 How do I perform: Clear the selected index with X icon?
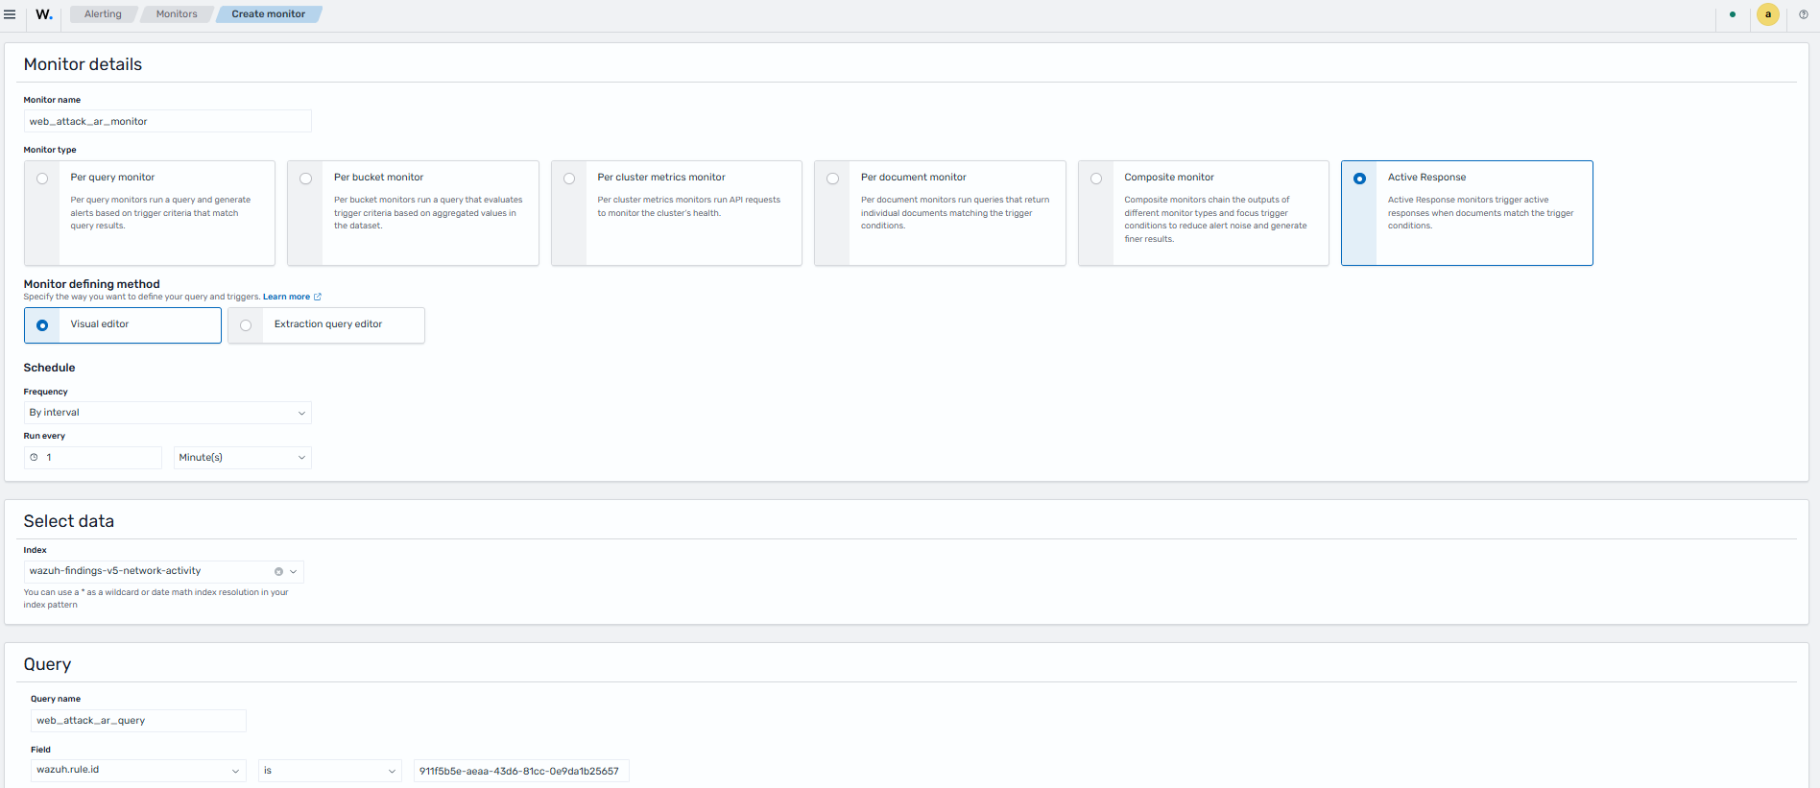click(278, 572)
